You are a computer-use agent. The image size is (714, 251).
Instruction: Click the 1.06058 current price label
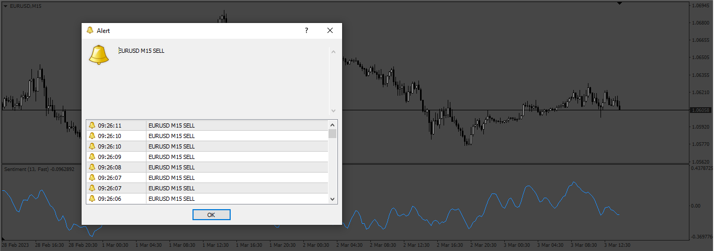[x=700, y=110]
